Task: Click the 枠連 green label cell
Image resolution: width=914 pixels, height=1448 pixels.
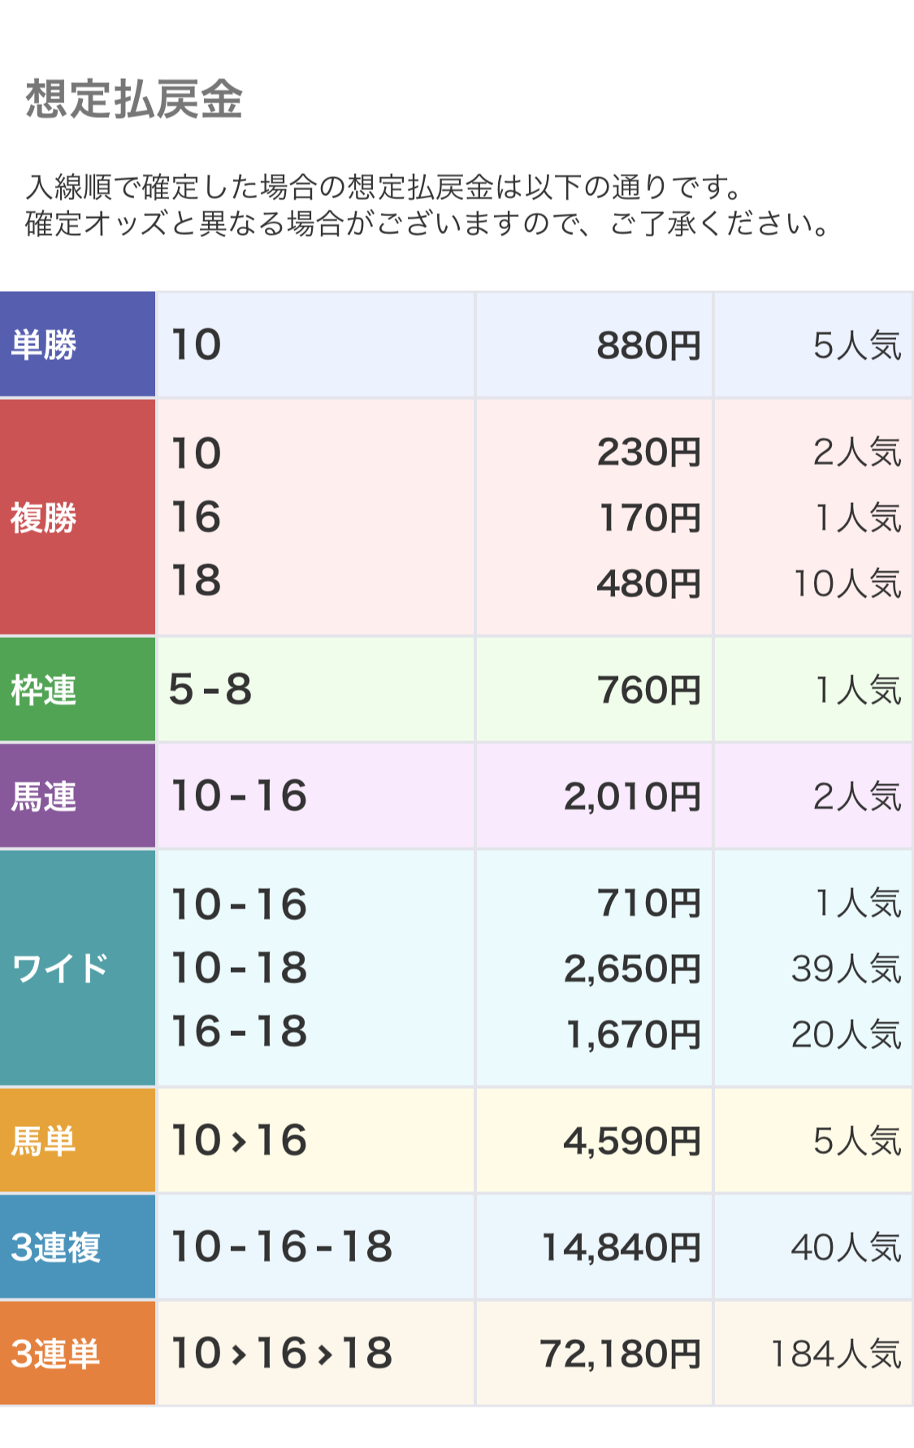Action: 77,690
